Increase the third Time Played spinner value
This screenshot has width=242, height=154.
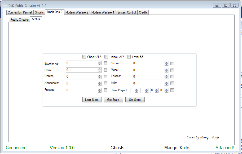pos(157,89)
